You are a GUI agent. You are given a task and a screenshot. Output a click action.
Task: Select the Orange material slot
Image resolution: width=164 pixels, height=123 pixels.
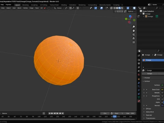pyautogui.click(x=153, y=60)
